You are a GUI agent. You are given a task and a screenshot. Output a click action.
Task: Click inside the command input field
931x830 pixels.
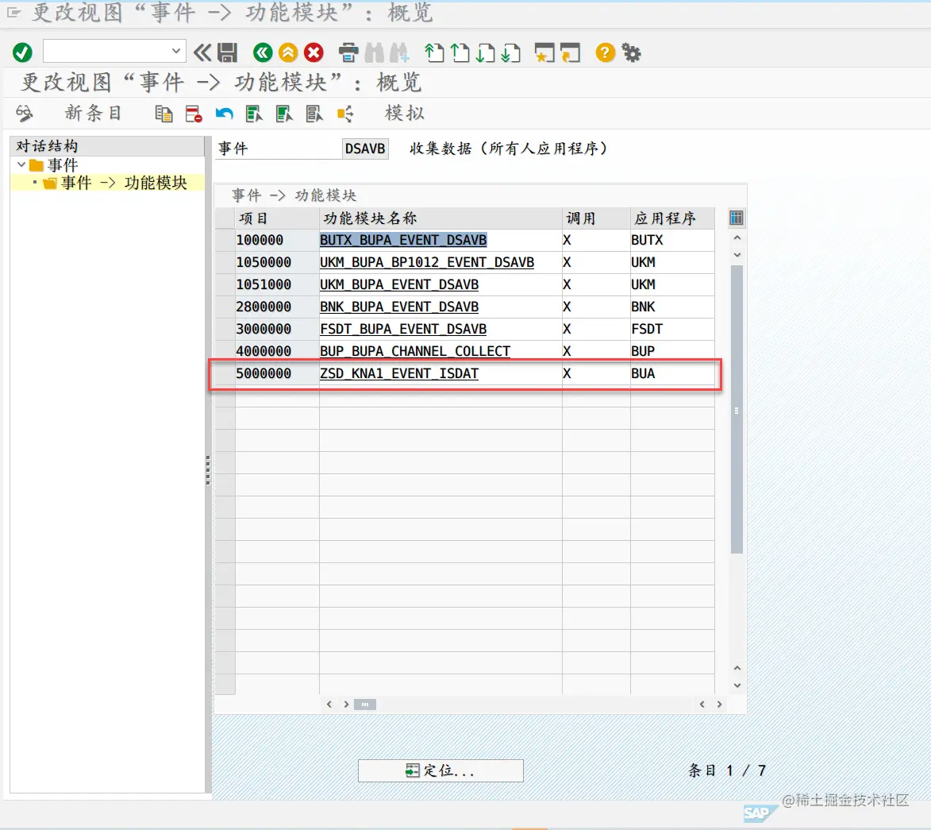point(107,51)
